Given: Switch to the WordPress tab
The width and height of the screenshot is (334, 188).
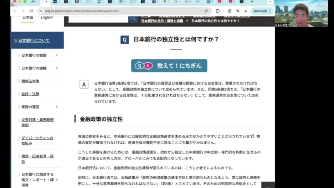Looking at the screenshot, I should click(121, 2).
